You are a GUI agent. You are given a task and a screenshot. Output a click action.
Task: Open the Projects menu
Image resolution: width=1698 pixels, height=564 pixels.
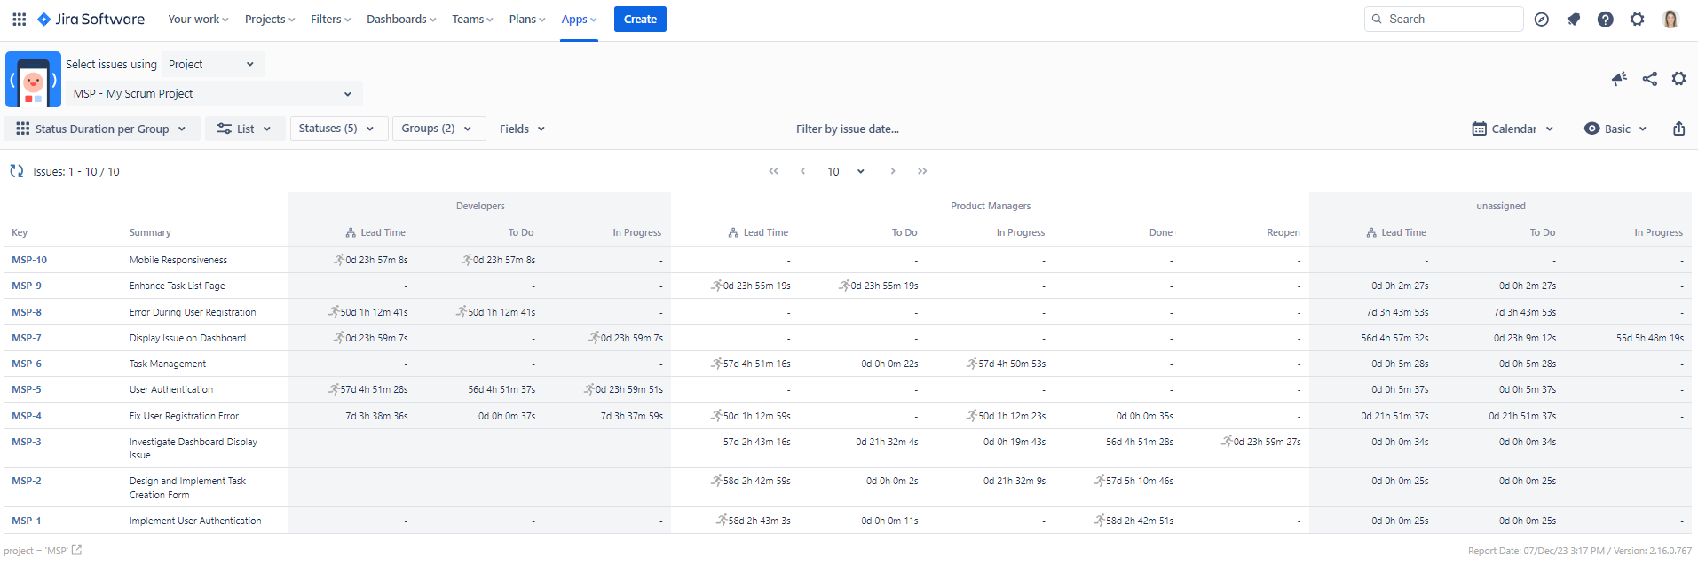click(270, 19)
